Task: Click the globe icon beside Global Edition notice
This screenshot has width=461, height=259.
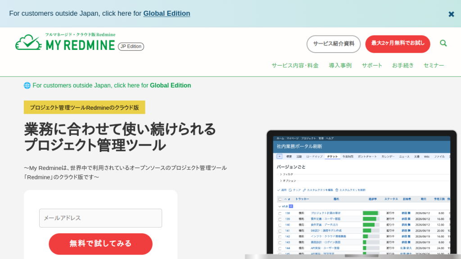Action: click(x=27, y=85)
